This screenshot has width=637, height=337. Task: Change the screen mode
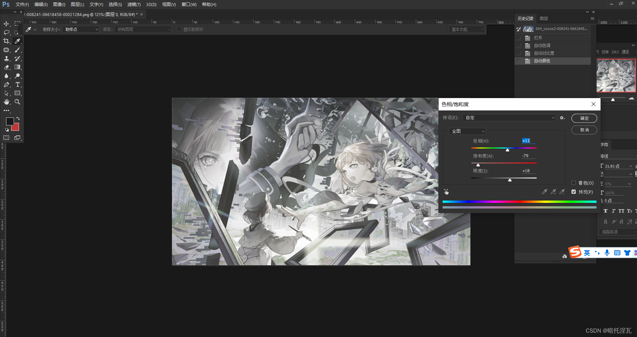(x=17, y=137)
